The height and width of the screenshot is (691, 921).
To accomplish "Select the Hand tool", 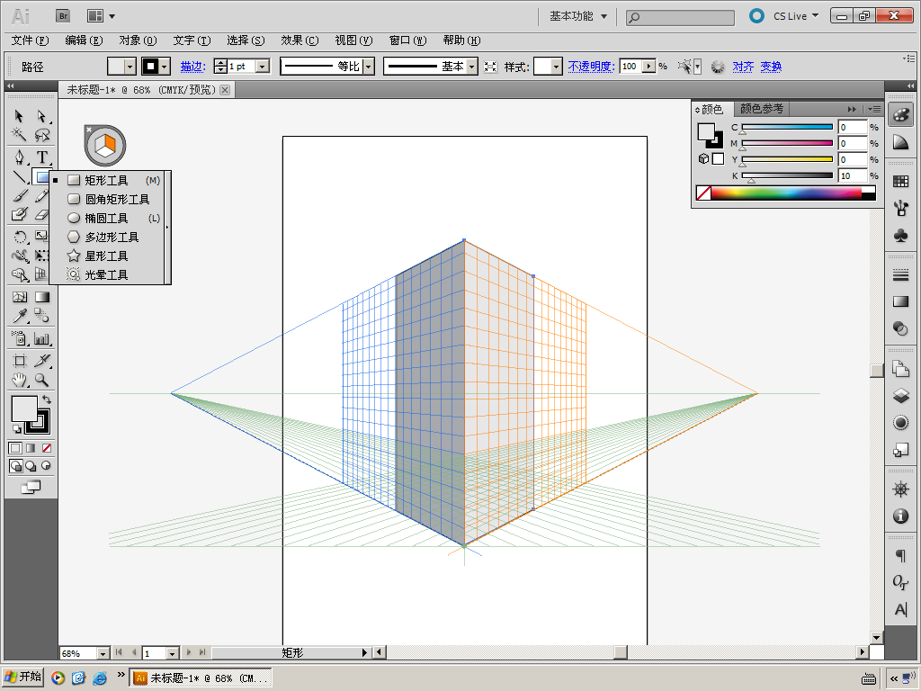I will [19, 380].
